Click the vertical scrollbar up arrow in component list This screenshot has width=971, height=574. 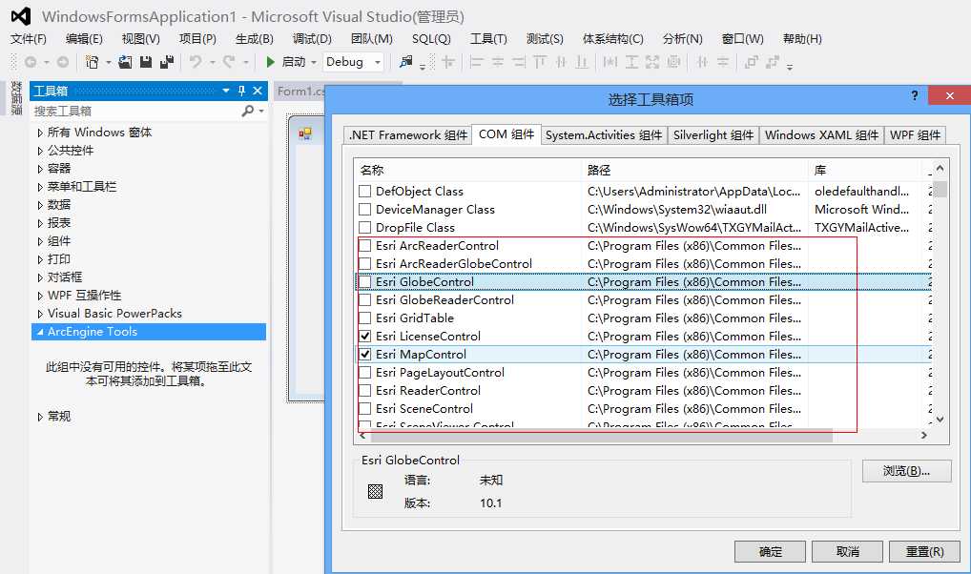tap(940, 168)
